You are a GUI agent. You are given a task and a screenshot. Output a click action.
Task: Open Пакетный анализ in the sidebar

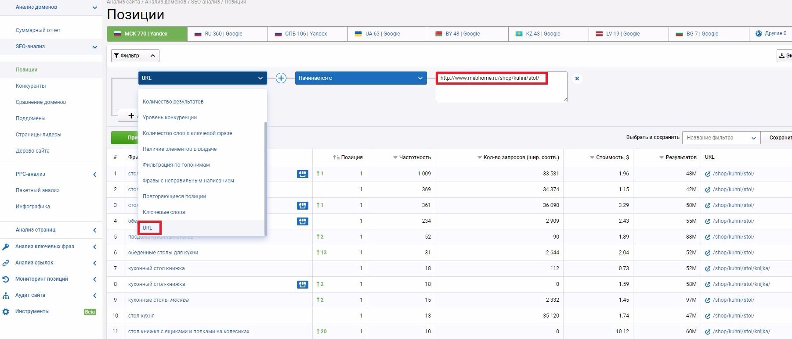point(38,190)
